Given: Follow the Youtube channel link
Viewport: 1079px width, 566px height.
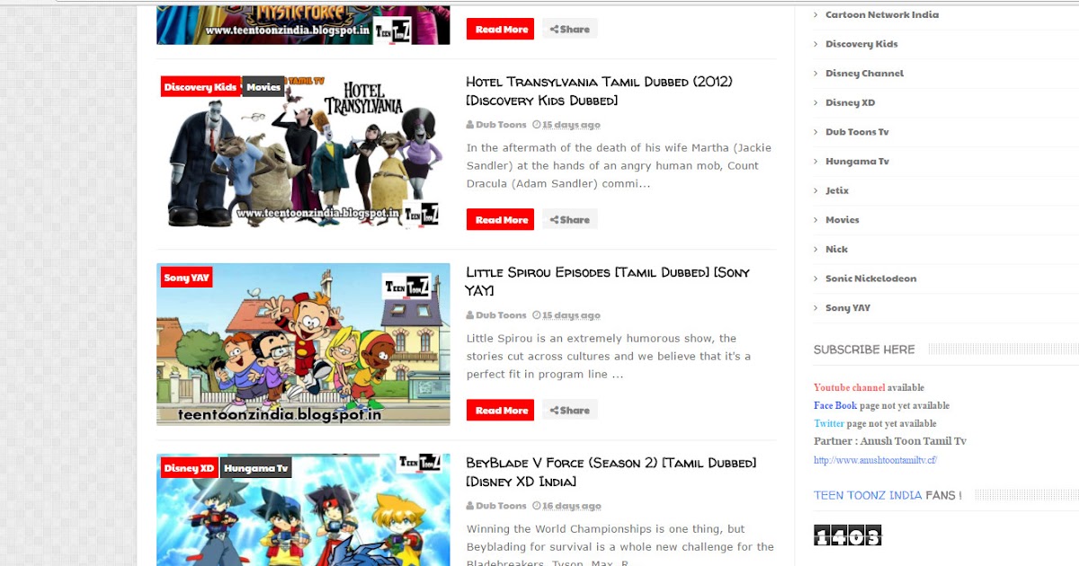Looking at the screenshot, I should (850, 388).
